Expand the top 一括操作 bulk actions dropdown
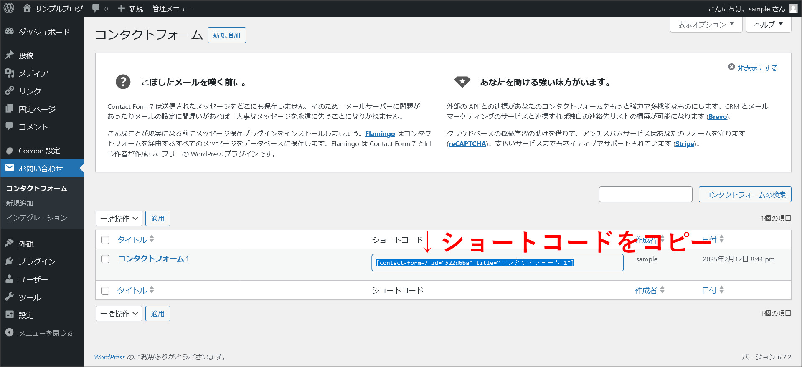This screenshot has width=802, height=367. coord(119,219)
